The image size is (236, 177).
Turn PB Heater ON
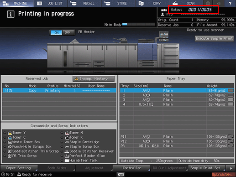[56, 32]
